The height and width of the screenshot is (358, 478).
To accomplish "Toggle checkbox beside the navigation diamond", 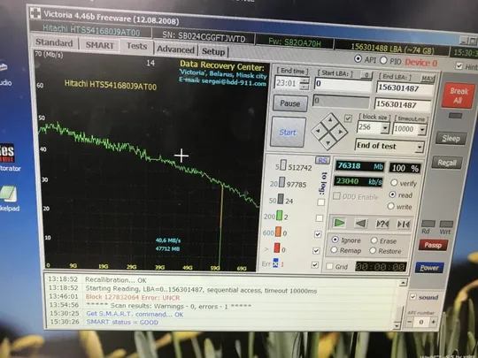I will point(348,118).
